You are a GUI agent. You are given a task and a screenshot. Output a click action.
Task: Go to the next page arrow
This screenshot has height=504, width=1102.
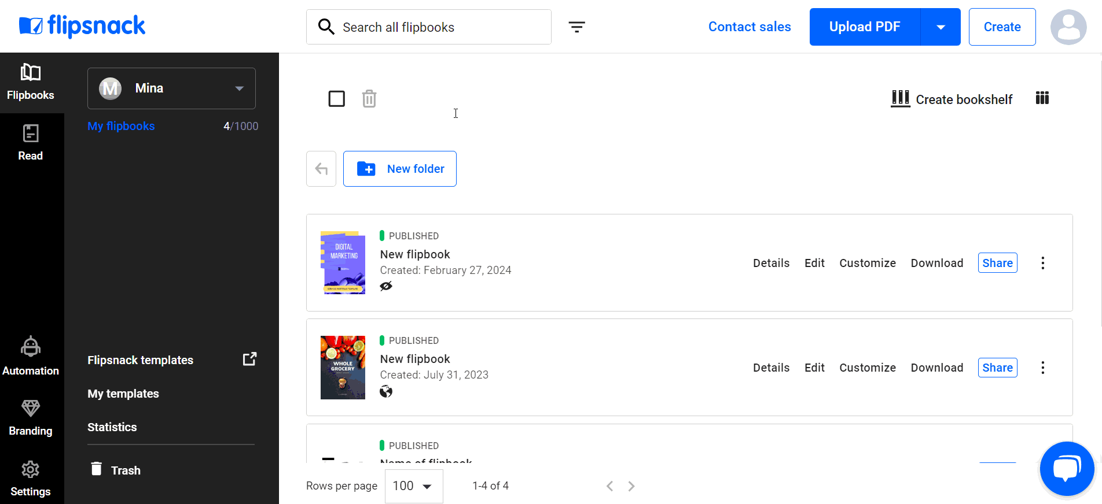[631, 486]
